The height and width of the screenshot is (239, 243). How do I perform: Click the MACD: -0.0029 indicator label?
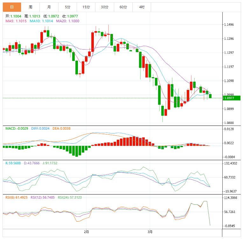coord(17,129)
